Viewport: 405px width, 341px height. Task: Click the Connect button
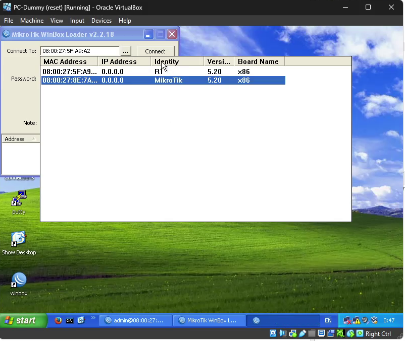click(x=155, y=51)
